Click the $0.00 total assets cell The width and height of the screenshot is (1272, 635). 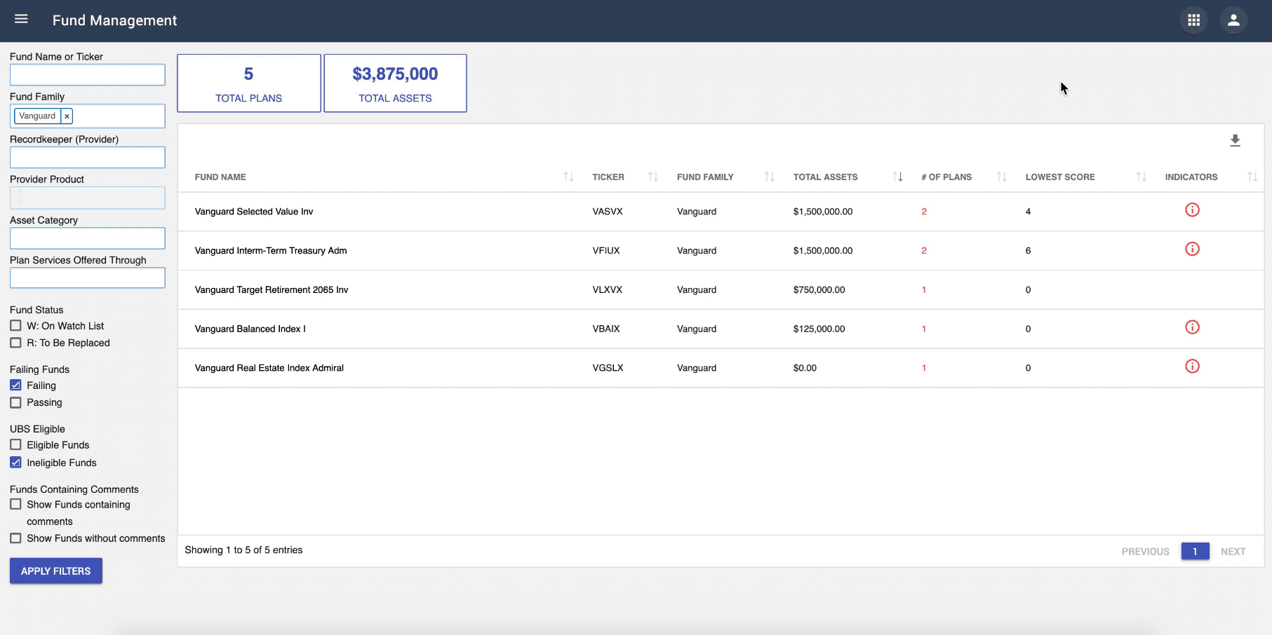[805, 368]
